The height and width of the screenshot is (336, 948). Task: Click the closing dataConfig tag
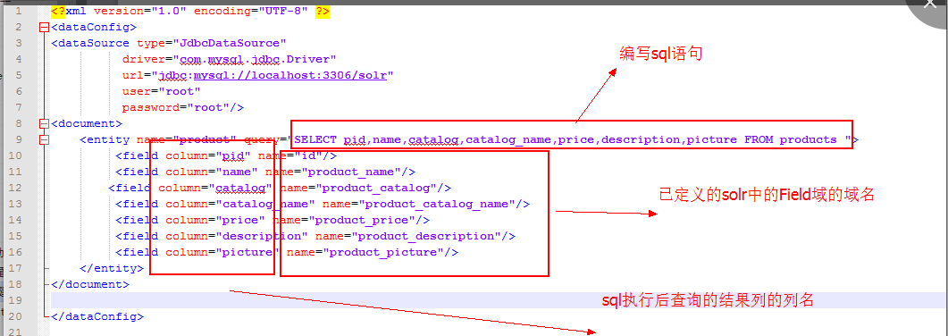tap(97, 316)
